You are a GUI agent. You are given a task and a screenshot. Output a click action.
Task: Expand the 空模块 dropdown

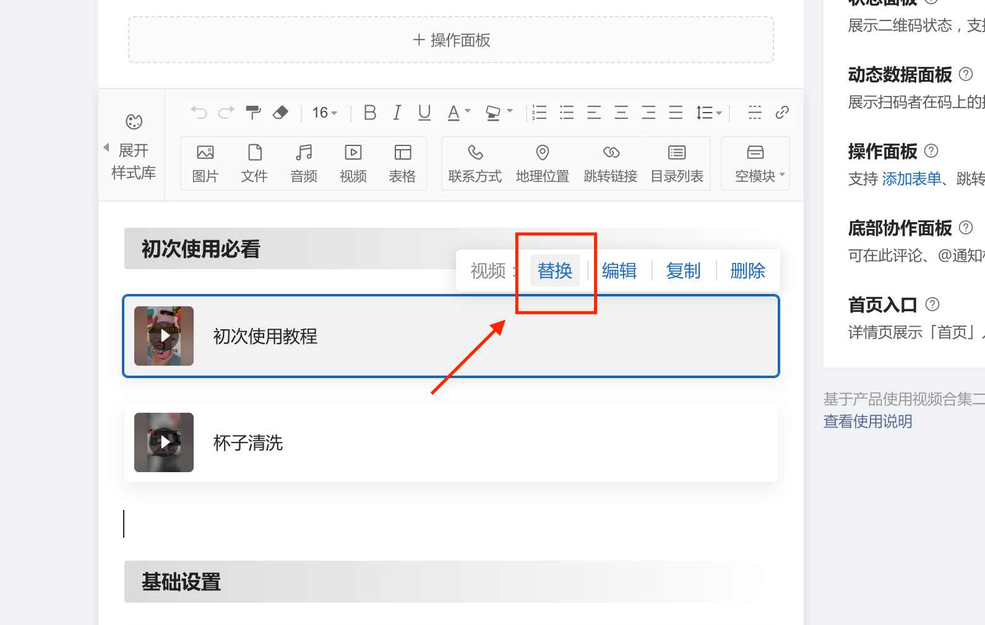(x=759, y=163)
